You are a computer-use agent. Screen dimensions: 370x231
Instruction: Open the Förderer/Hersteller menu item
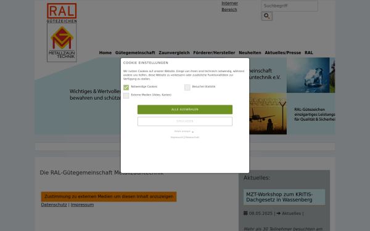coord(214,53)
